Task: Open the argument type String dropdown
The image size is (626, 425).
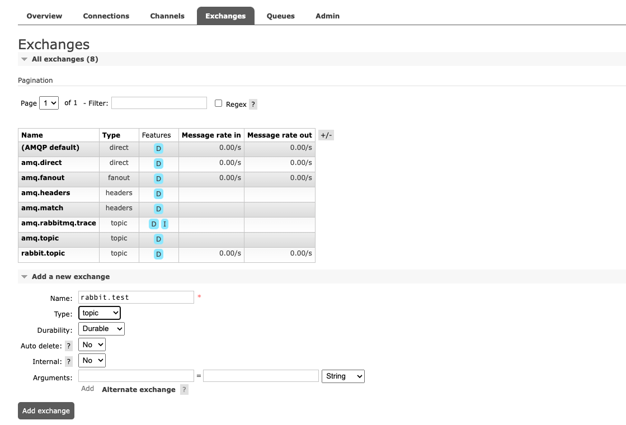Action: (x=343, y=376)
